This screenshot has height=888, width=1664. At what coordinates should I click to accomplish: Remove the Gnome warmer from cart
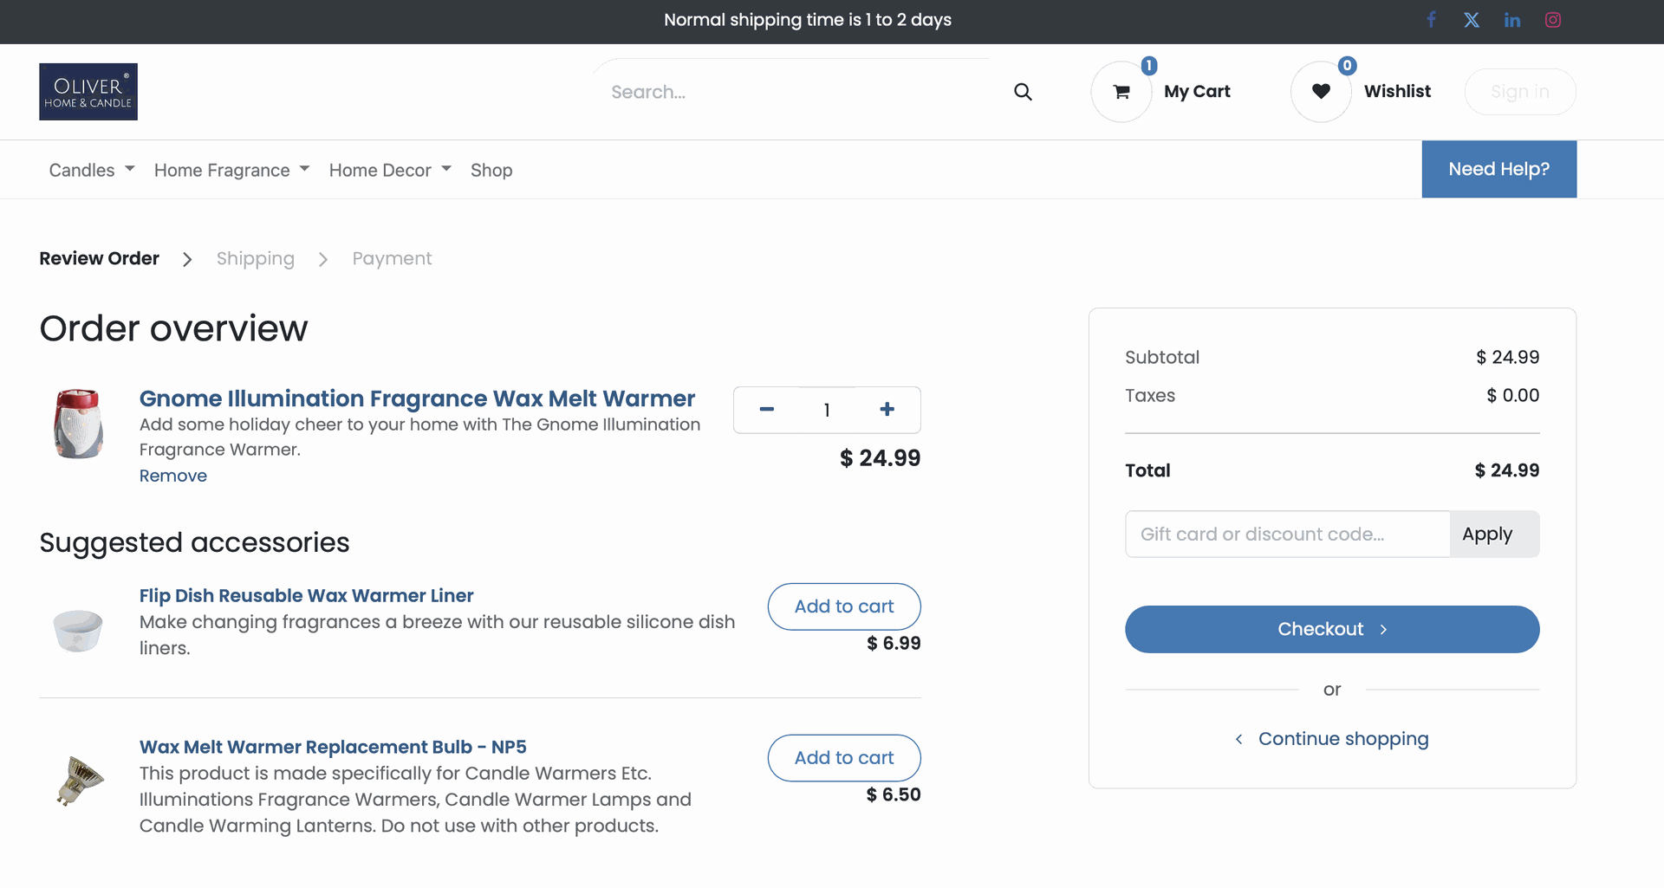(x=173, y=476)
